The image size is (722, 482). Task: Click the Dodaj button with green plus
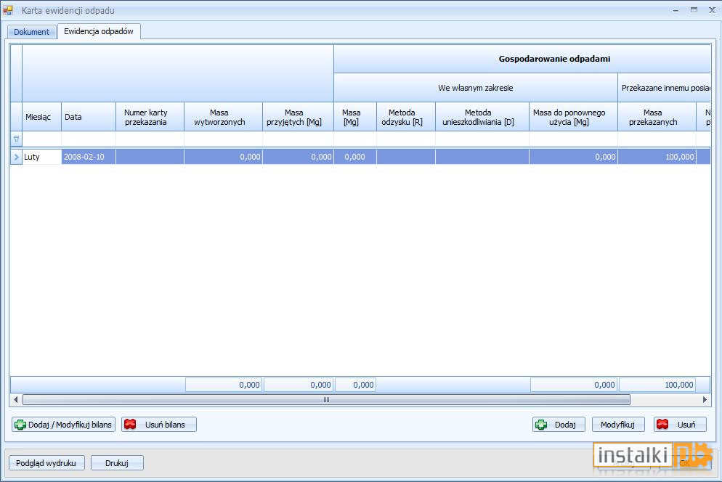(559, 425)
